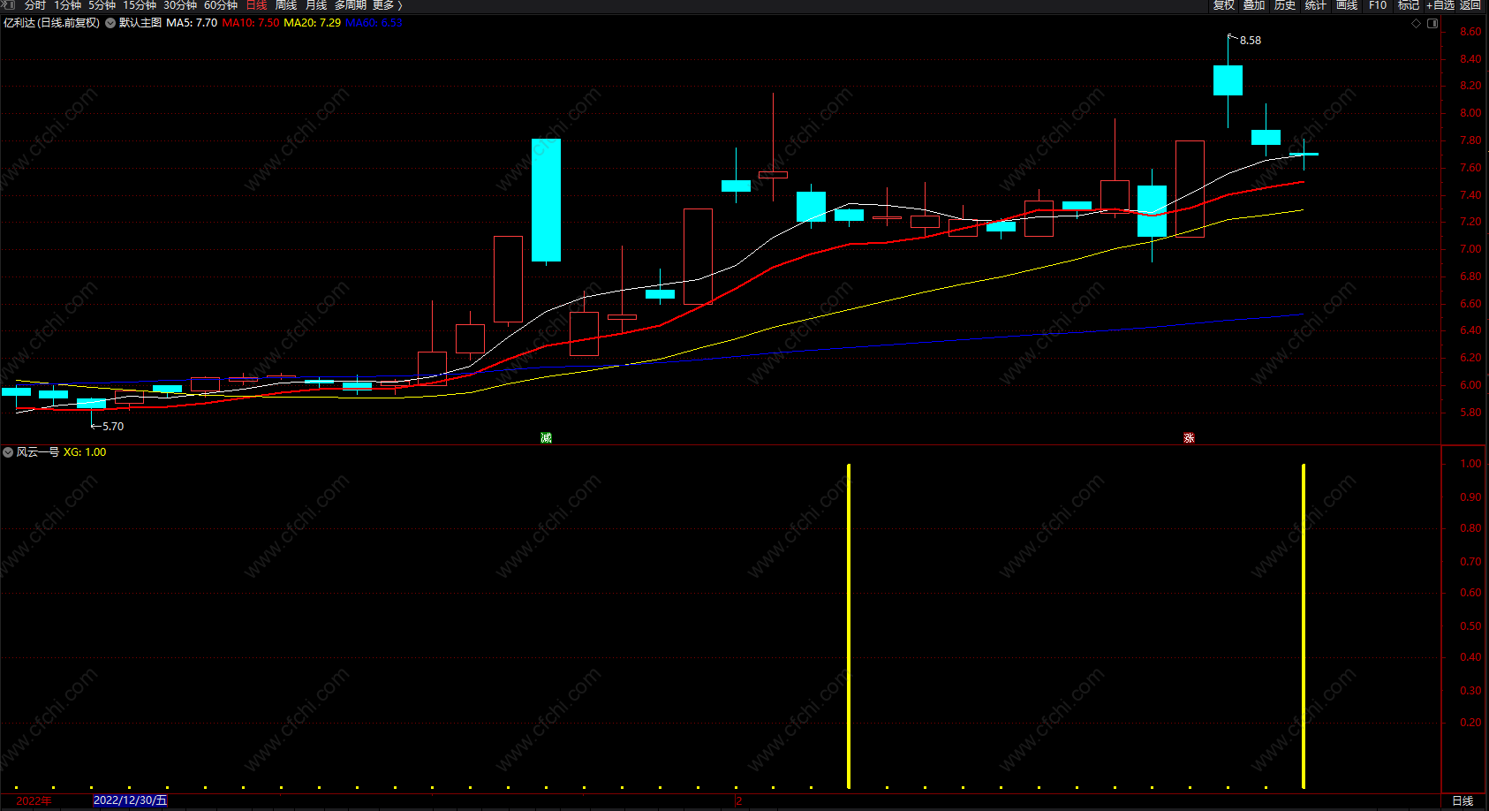
Task: Click the 日线 label at bottom-right corner
Action: click(1463, 800)
